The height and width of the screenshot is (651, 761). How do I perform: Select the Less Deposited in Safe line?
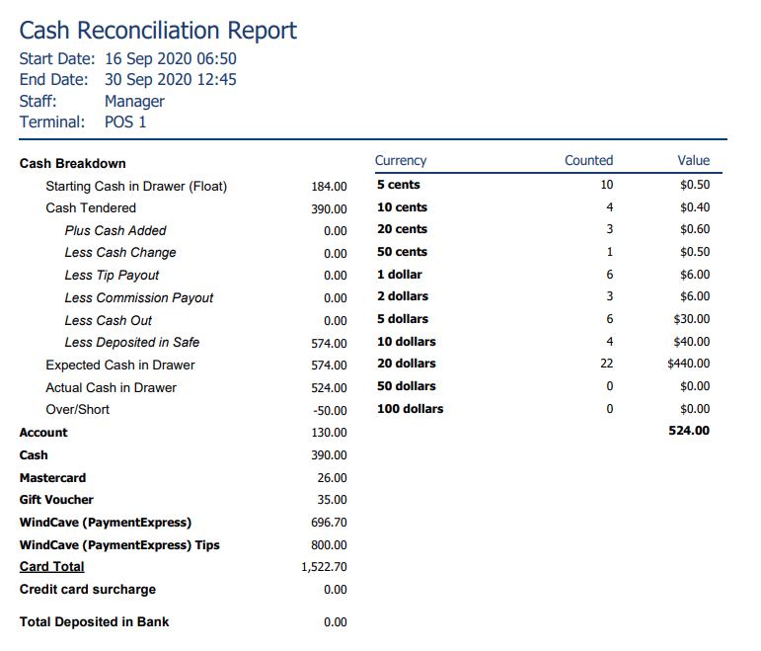pos(205,343)
